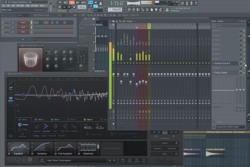Go to next Ozone preset arrow

point(115,160)
